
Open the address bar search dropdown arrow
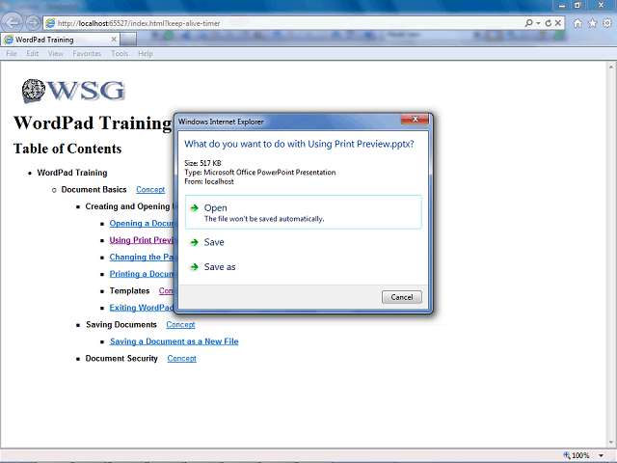(x=538, y=23)
